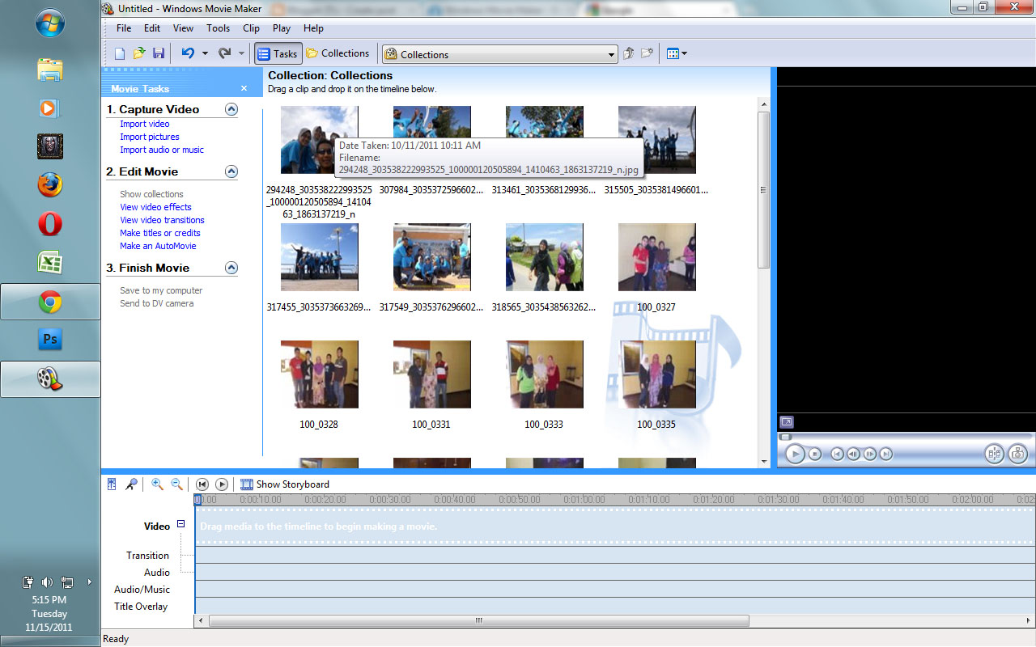This screenshot has height=647, width=1036.
Task: Click Show Storyboard
Action: [x=285, y=484]
